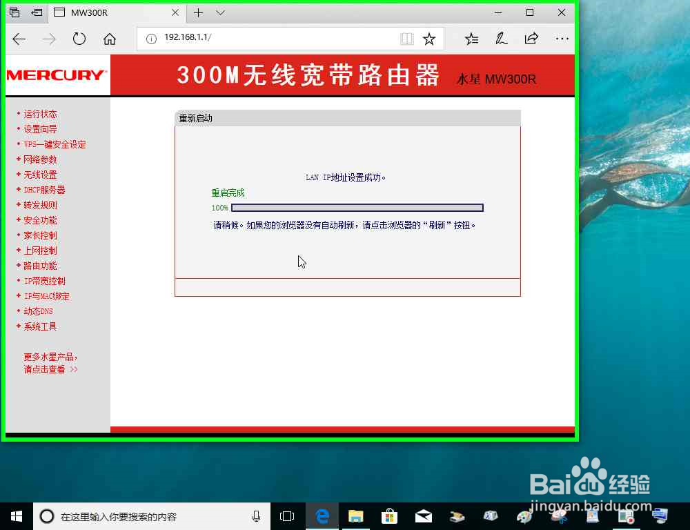Open the Hub favorites list icon
This screenshot has height=530, width=690.
[x=471, y=39]
